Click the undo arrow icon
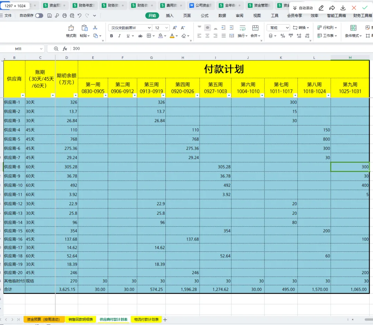The height and width of the screenshot is (325, 373). tap(79, 16)
